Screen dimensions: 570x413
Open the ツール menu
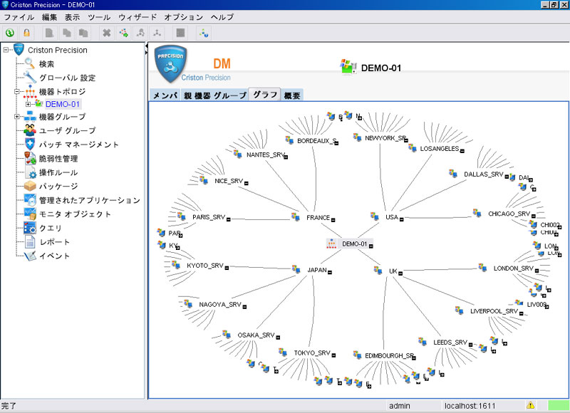pos(99,17)
